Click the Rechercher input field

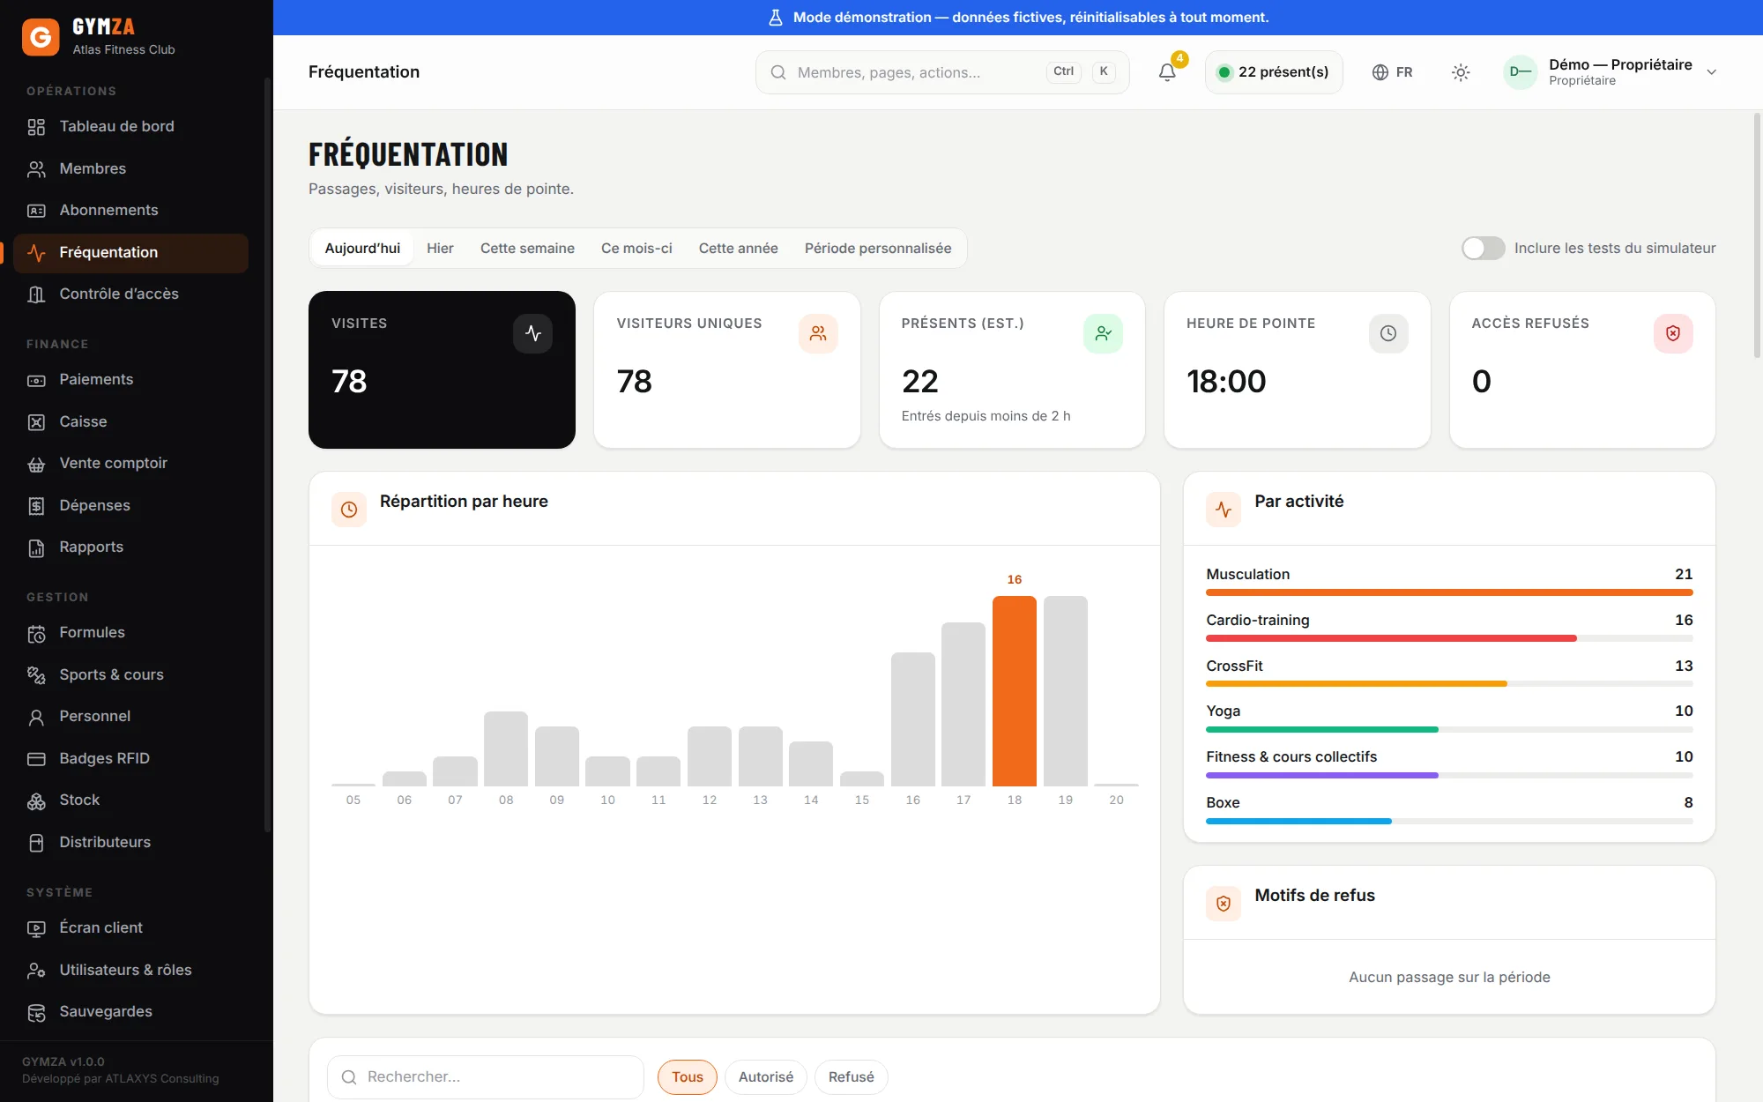486,1077
